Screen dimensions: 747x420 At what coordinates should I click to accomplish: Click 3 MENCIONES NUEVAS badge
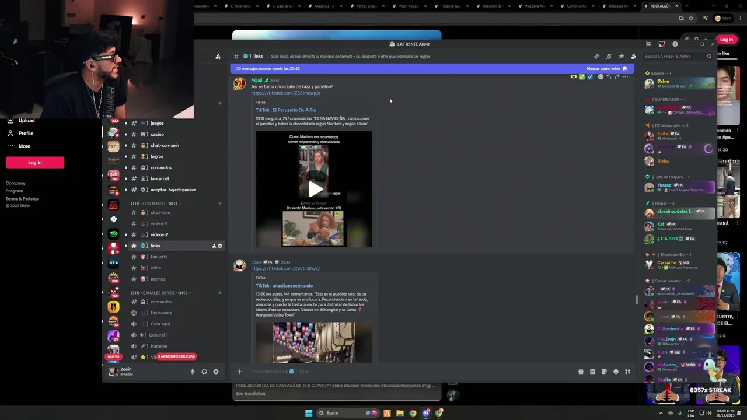click(x=176, y=356)
